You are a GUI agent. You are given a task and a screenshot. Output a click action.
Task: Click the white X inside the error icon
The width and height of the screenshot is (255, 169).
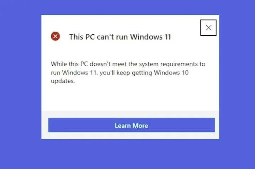[x=55, y=36]
